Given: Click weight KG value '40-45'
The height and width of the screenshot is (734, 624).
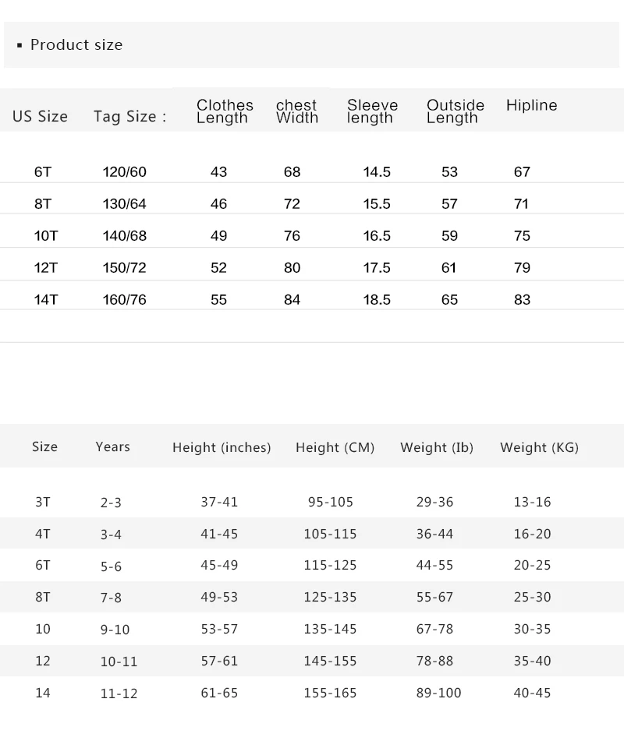Looking at the screenshot, I should point(532,693).
